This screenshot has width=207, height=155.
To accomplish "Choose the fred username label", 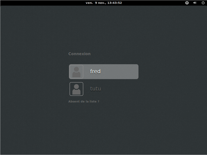I will [95, 71].
